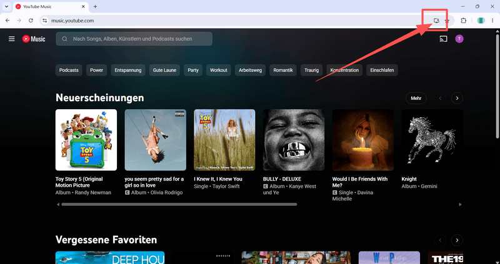Click the horizontal scrollbar right arrow

tap(460, 205)
